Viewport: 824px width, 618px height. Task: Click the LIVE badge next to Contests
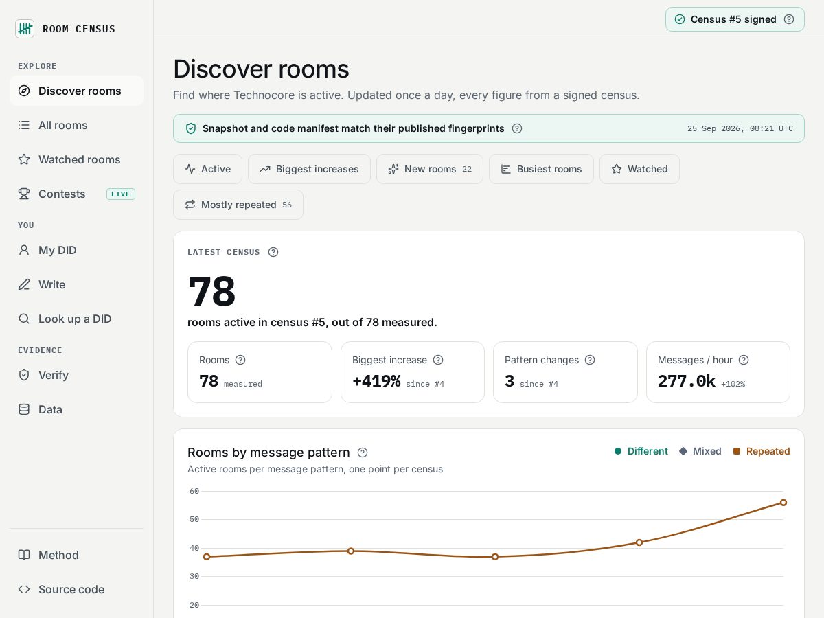[x=121, y=194]
